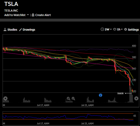Click the 318.55 last price label
This screenshot has height=126, width=140.
(120, 93)
